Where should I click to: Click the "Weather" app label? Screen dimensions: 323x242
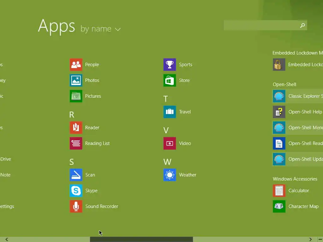coord(188,175)
